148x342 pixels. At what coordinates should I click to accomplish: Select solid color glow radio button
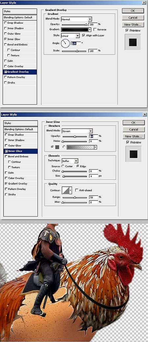coord(52,147)
